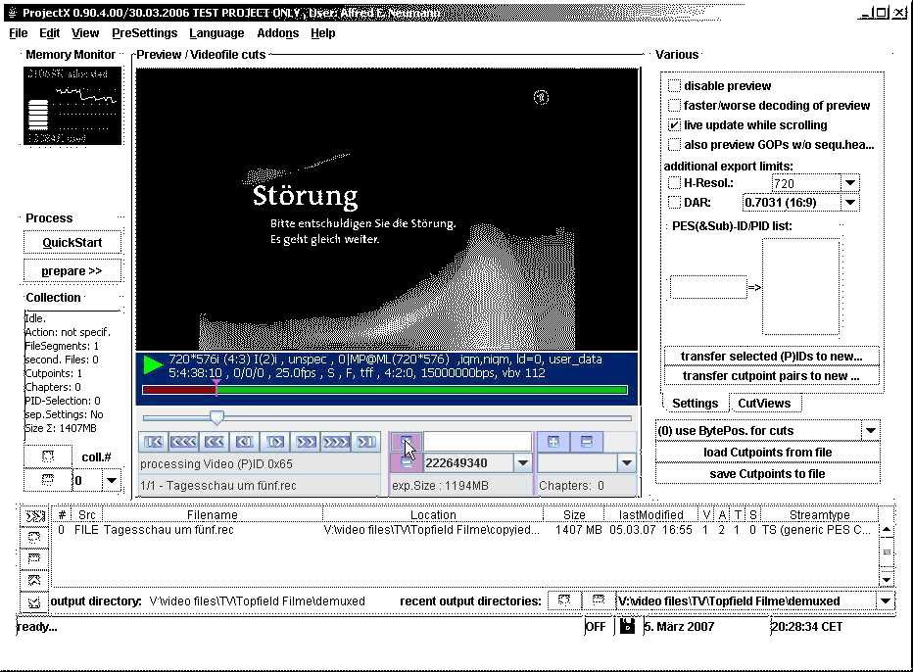
Task: Enable the DAR export limit checkbox
Action: click(x=675, y=202)
